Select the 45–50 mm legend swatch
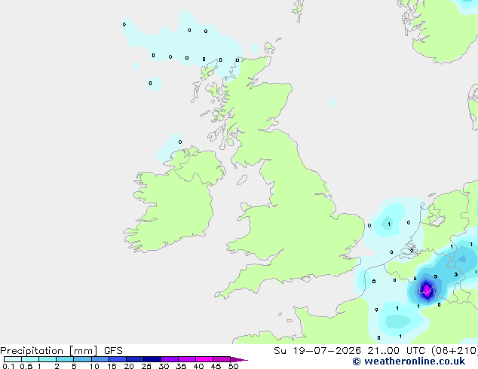Viewport: 478px width, 369px height. click(222, 359)
